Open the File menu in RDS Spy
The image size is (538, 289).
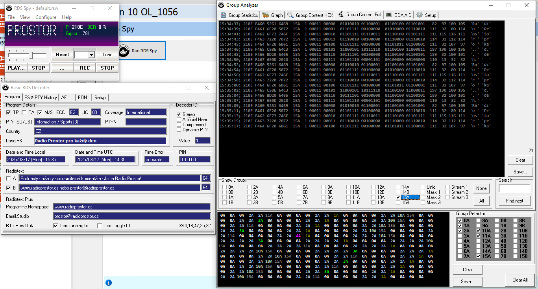click(11, 17)
